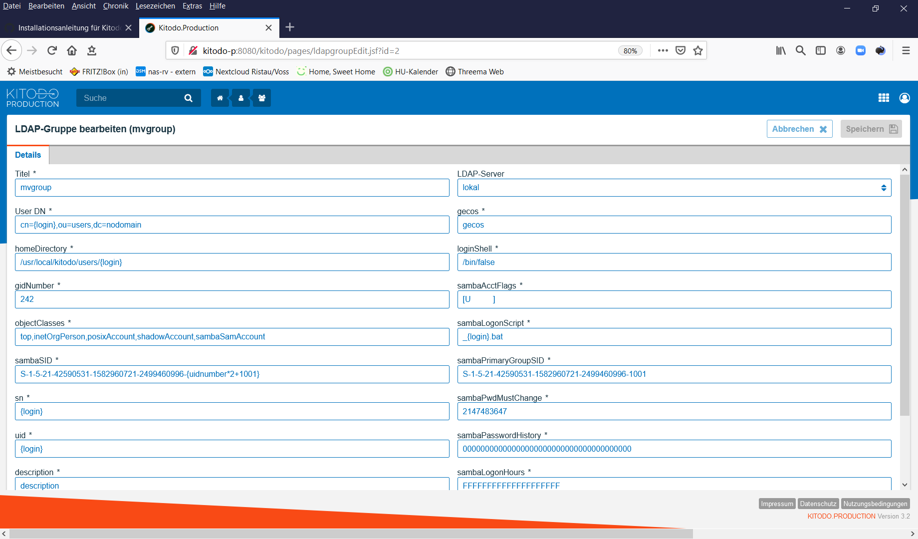The image size is (918, 539).
Task: Reload the current page
Action: coord(52,50)
